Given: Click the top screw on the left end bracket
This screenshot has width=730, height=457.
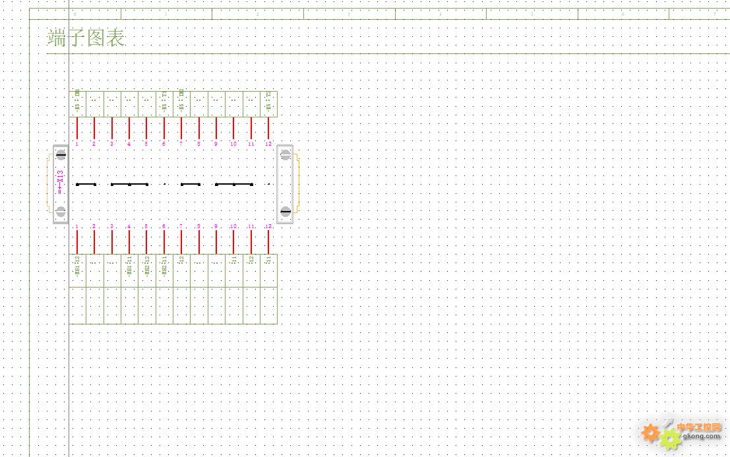Looking at the screenshot, I should pos(61,156).
